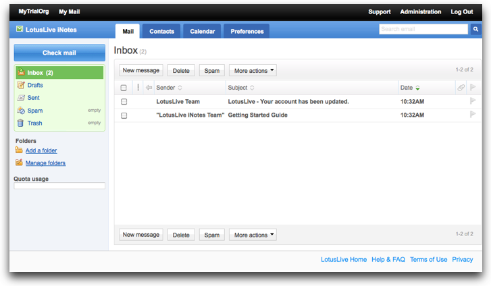The height and width of the screenshot is (286, 491).
Task: Click My Mail in top bar
Action: click(70, 11)
